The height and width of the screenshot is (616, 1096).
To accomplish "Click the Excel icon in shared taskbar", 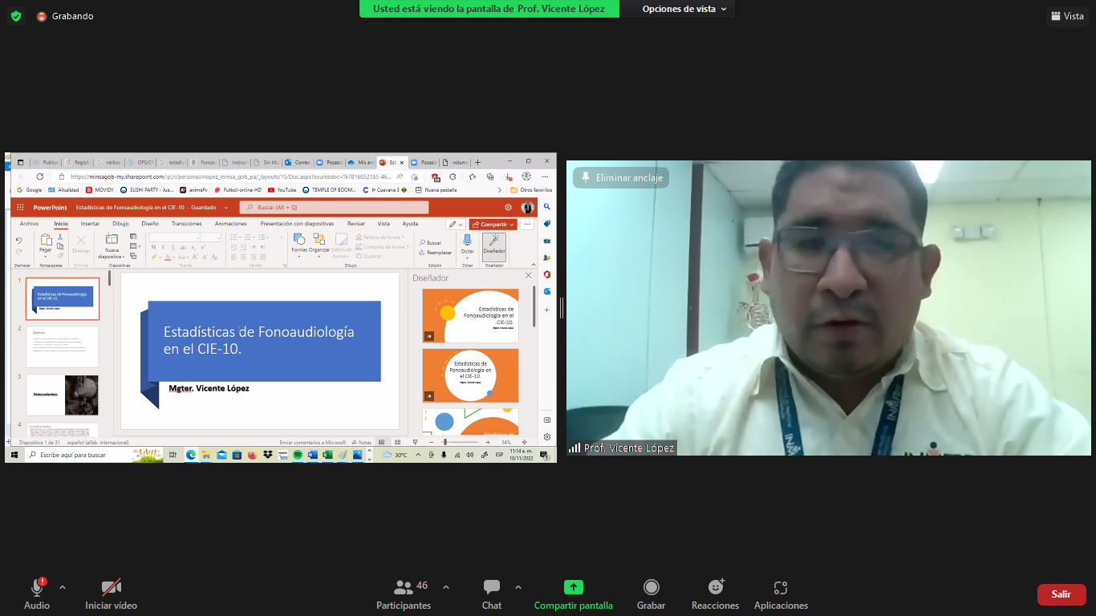I will pos(327,455).
